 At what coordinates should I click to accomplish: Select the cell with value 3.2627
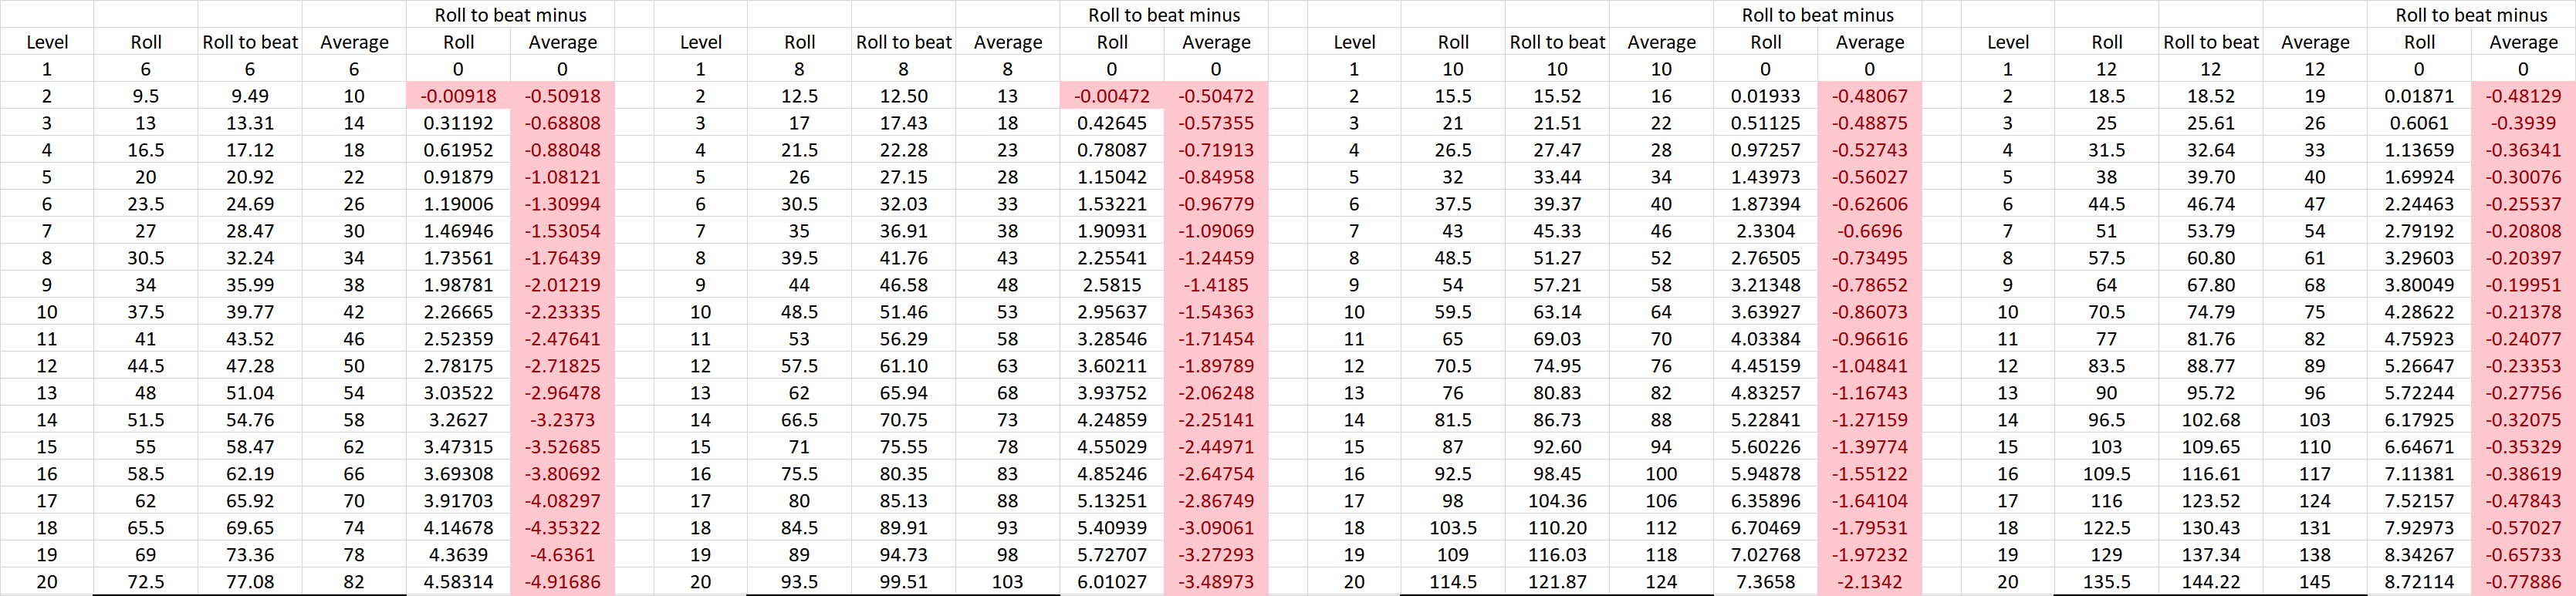[458, 419]
